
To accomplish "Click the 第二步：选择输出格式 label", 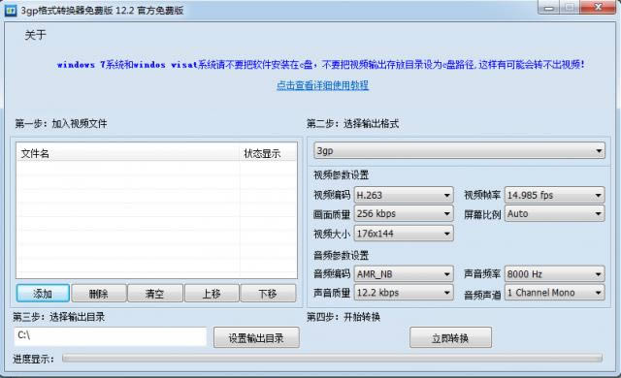I will [x=352, y=124].
